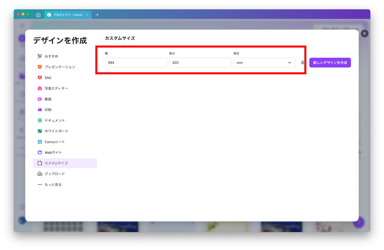Switch to the Canvaシート category
Screen dimensions: 384x250
point(65,142)
